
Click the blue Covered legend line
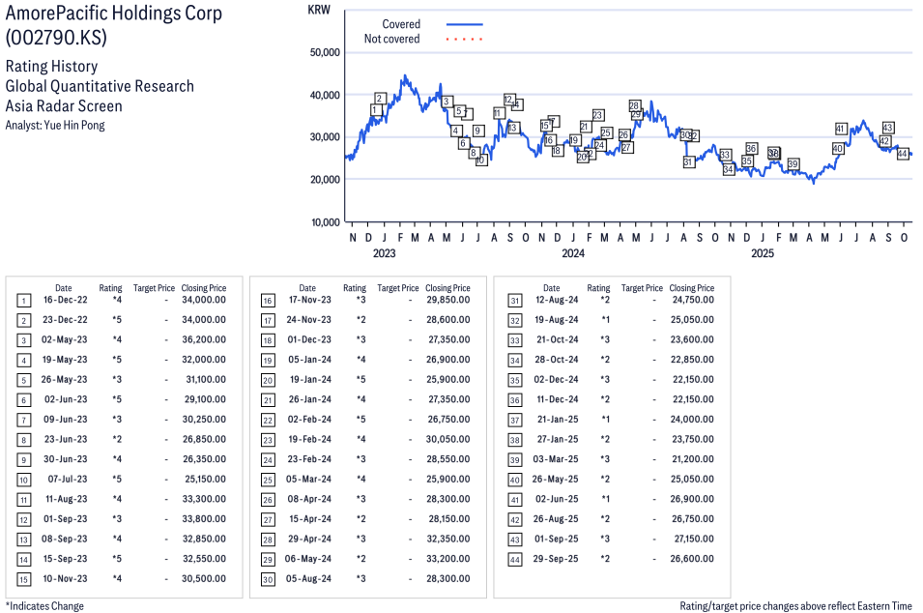click(x=464, y=24)
